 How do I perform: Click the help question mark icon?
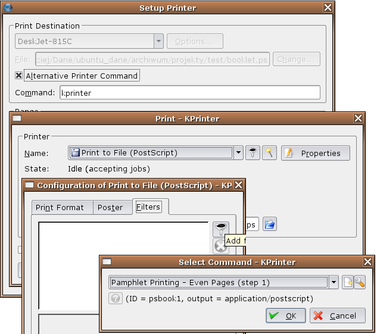click(116, 298)
